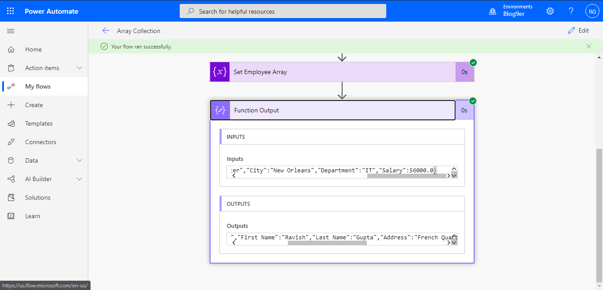Select My flows in sidebar
The width and height of the screenshot is (603, 290).
click(x=44, y=86)
